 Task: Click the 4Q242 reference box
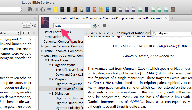pos(72,26)
